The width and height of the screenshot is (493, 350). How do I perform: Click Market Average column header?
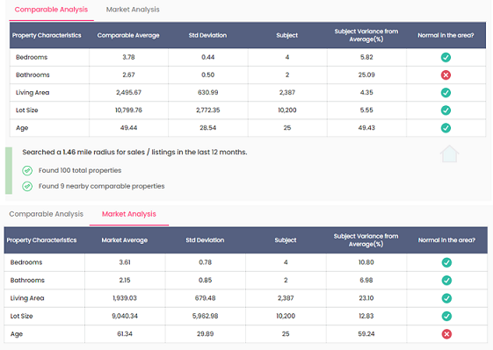[x=125, y=240]
